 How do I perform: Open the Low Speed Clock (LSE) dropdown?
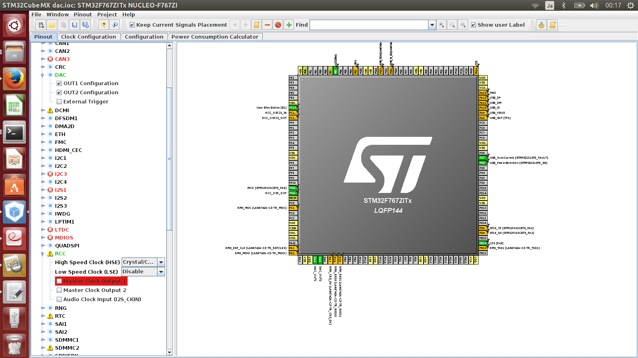(x=161, y=272)
